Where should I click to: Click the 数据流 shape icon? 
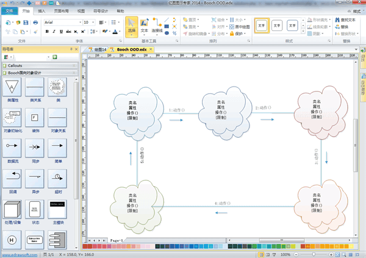point(12,149)
